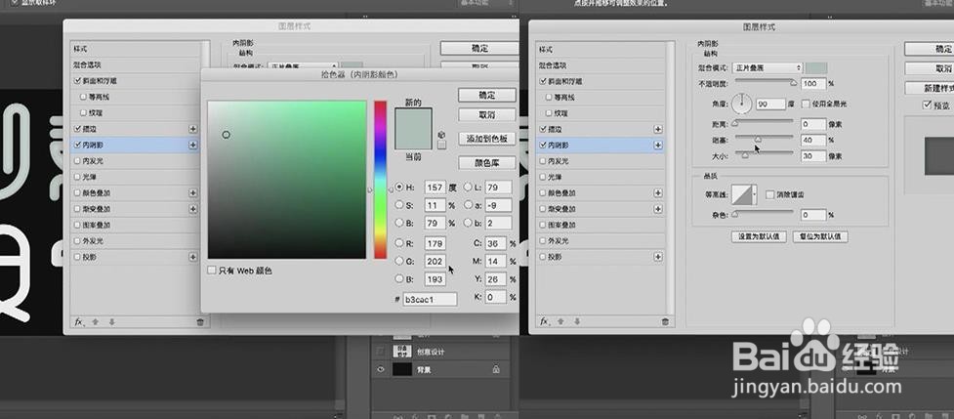This screenshot has width=954, height=419.
Task: Select the G radio button in color picker
Action: 399,261
